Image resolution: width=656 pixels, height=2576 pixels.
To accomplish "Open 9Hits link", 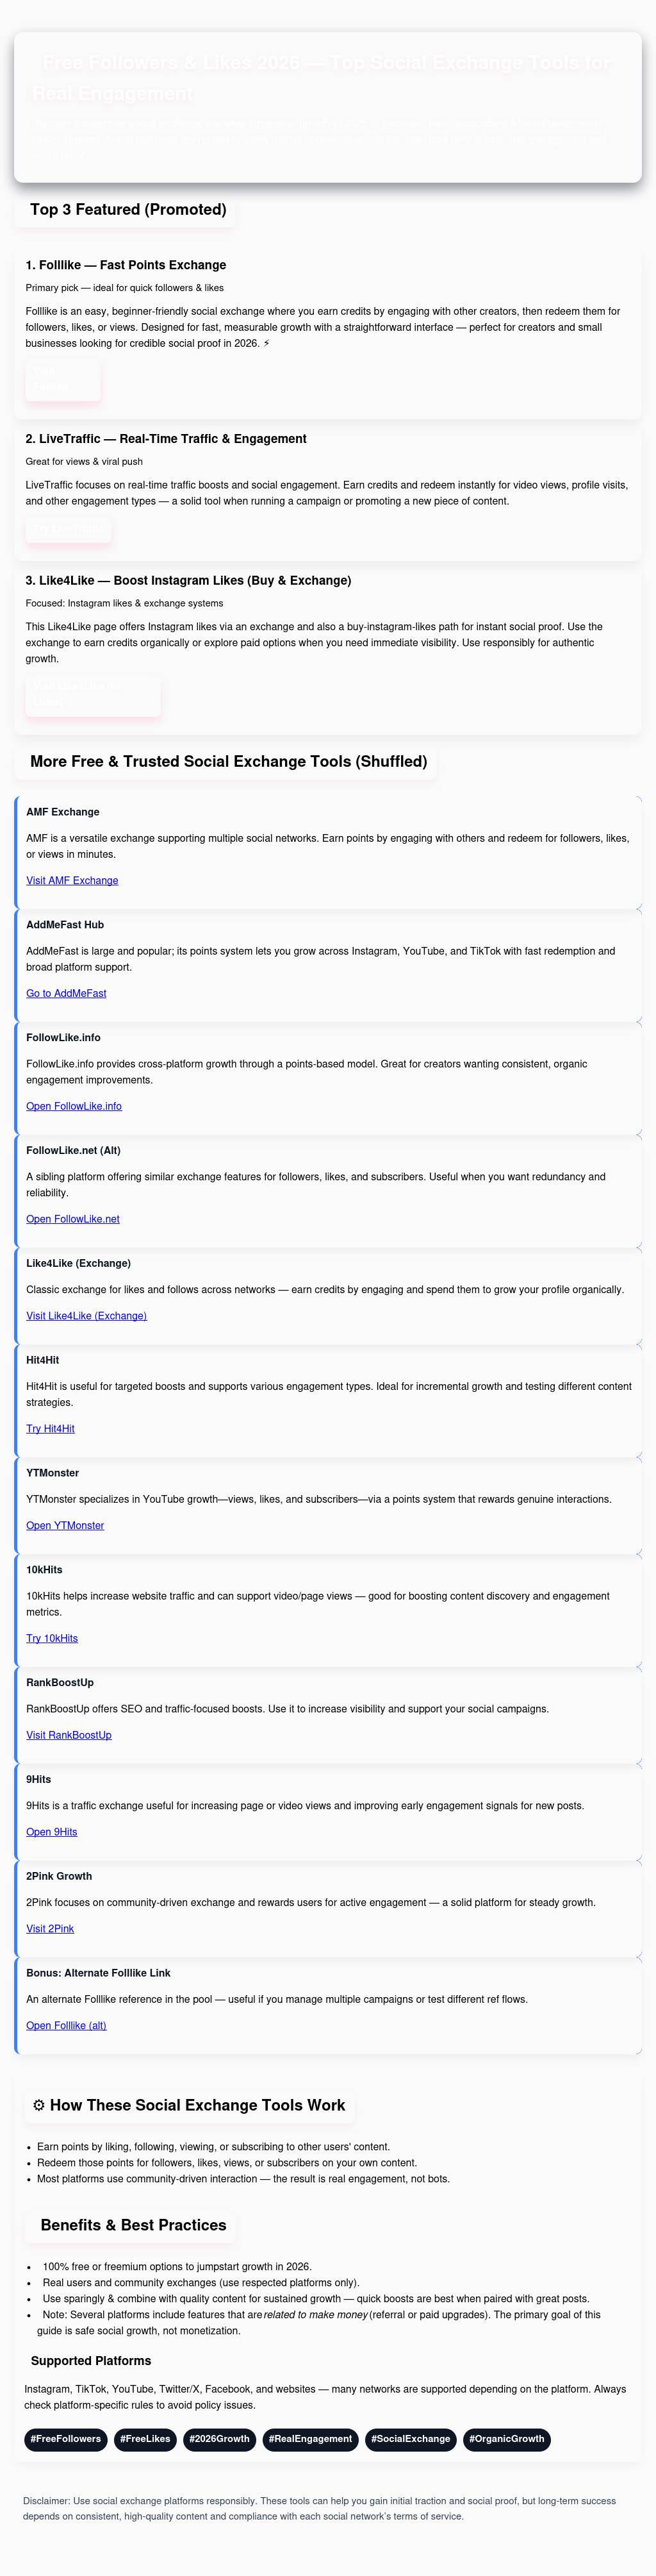I will tap(52, 1832).
